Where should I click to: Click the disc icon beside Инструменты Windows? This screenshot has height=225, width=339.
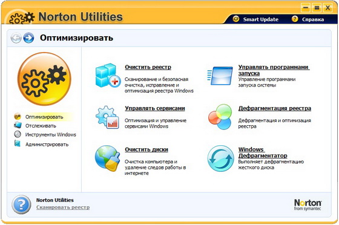[x=18, y=134]
